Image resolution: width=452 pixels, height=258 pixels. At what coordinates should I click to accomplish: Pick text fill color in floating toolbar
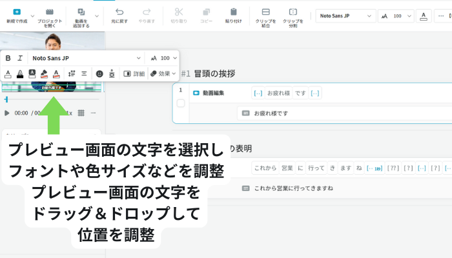[x=8, y=74]
